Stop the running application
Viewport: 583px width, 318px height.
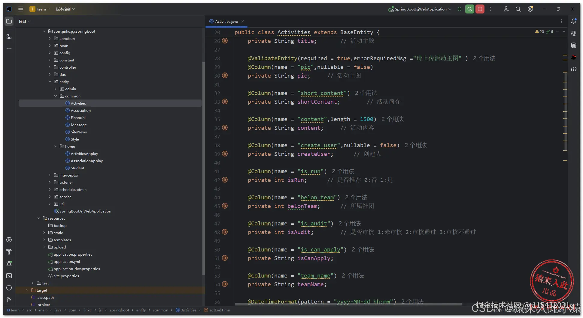[480, 9]
